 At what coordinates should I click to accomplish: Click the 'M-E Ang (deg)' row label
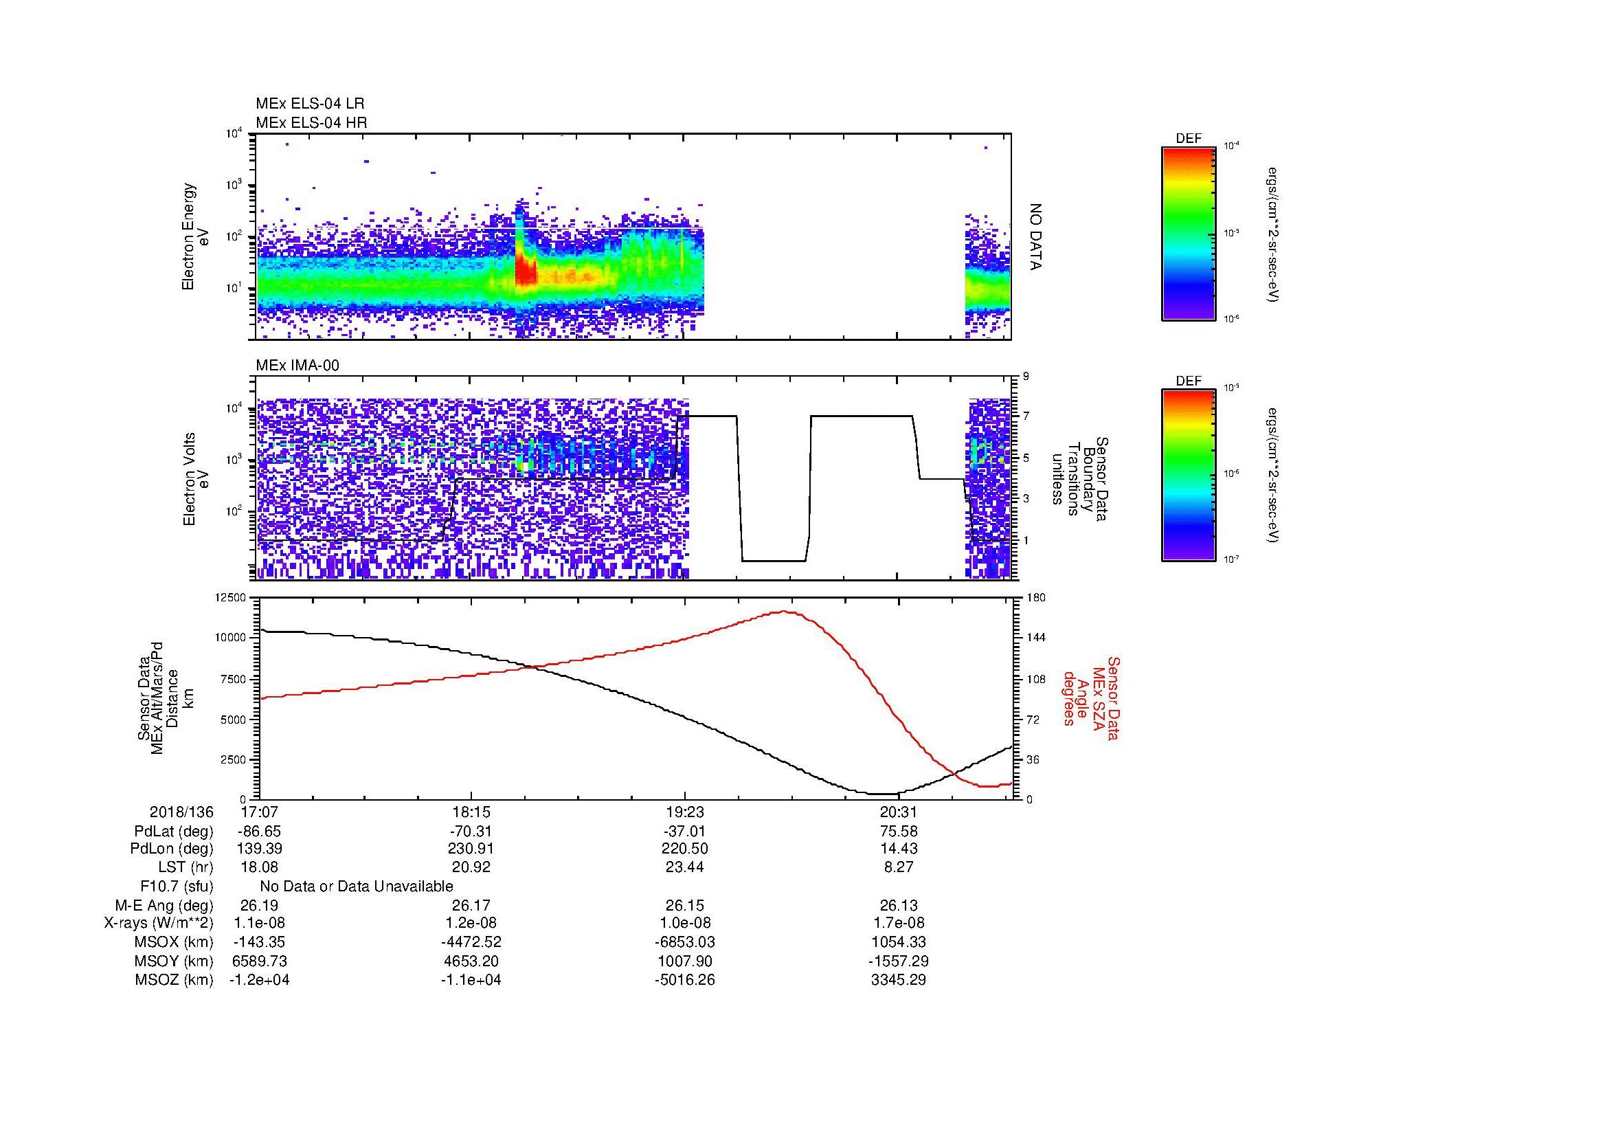coord(164,905)
